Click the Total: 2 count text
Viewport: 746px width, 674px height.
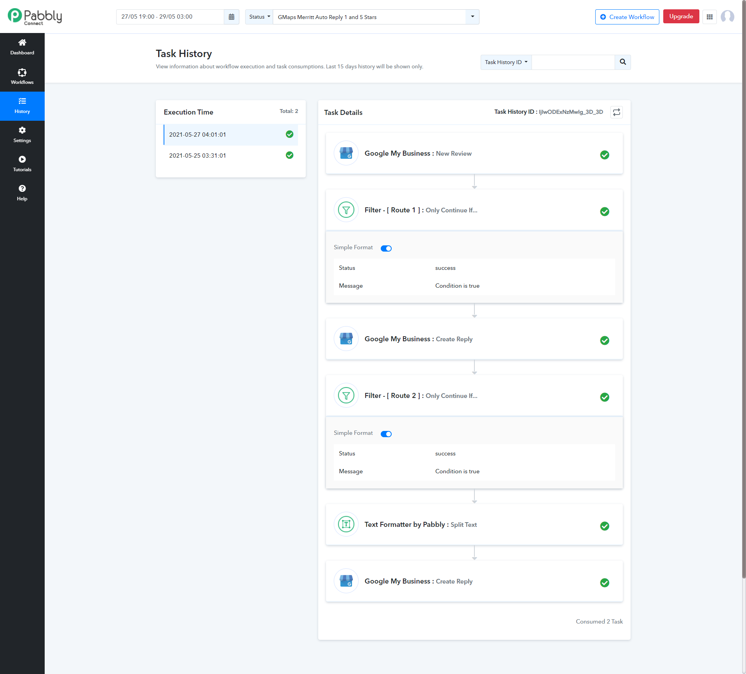289,111
